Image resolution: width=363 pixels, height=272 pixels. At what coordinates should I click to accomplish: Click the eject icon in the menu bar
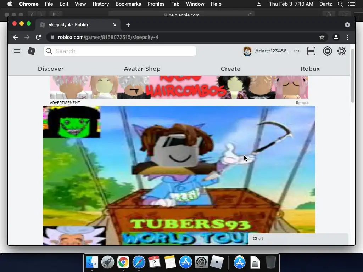259,4
